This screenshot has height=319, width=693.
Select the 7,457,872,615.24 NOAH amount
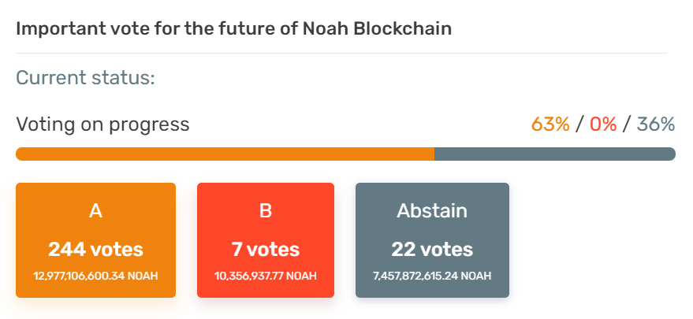click(x=432, y=276)
